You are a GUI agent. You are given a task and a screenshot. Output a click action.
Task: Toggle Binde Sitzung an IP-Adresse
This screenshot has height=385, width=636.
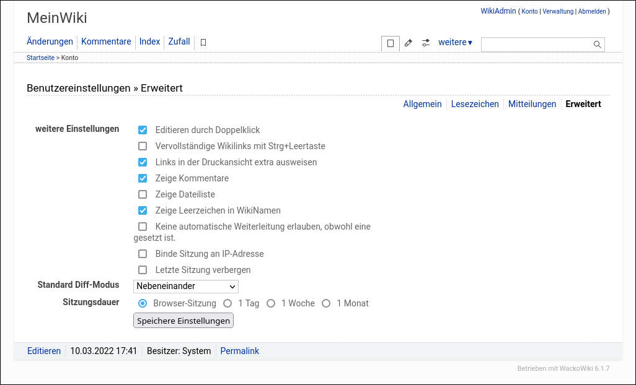(143, 254)
